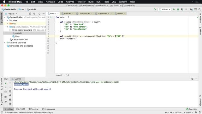
Task: Click the Search Everywhere magnifier icon
Action: (x=199, y=9)
